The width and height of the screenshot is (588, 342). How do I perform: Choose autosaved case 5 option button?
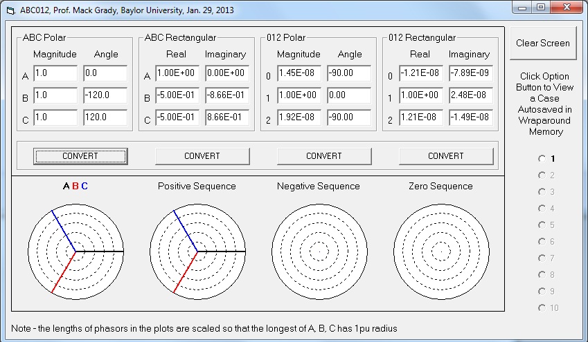point(542,225)
